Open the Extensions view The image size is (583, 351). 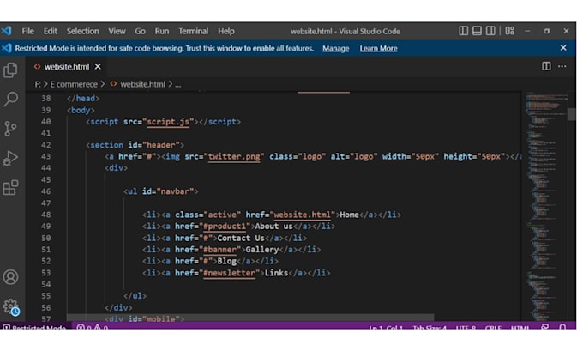pos(10,188)
